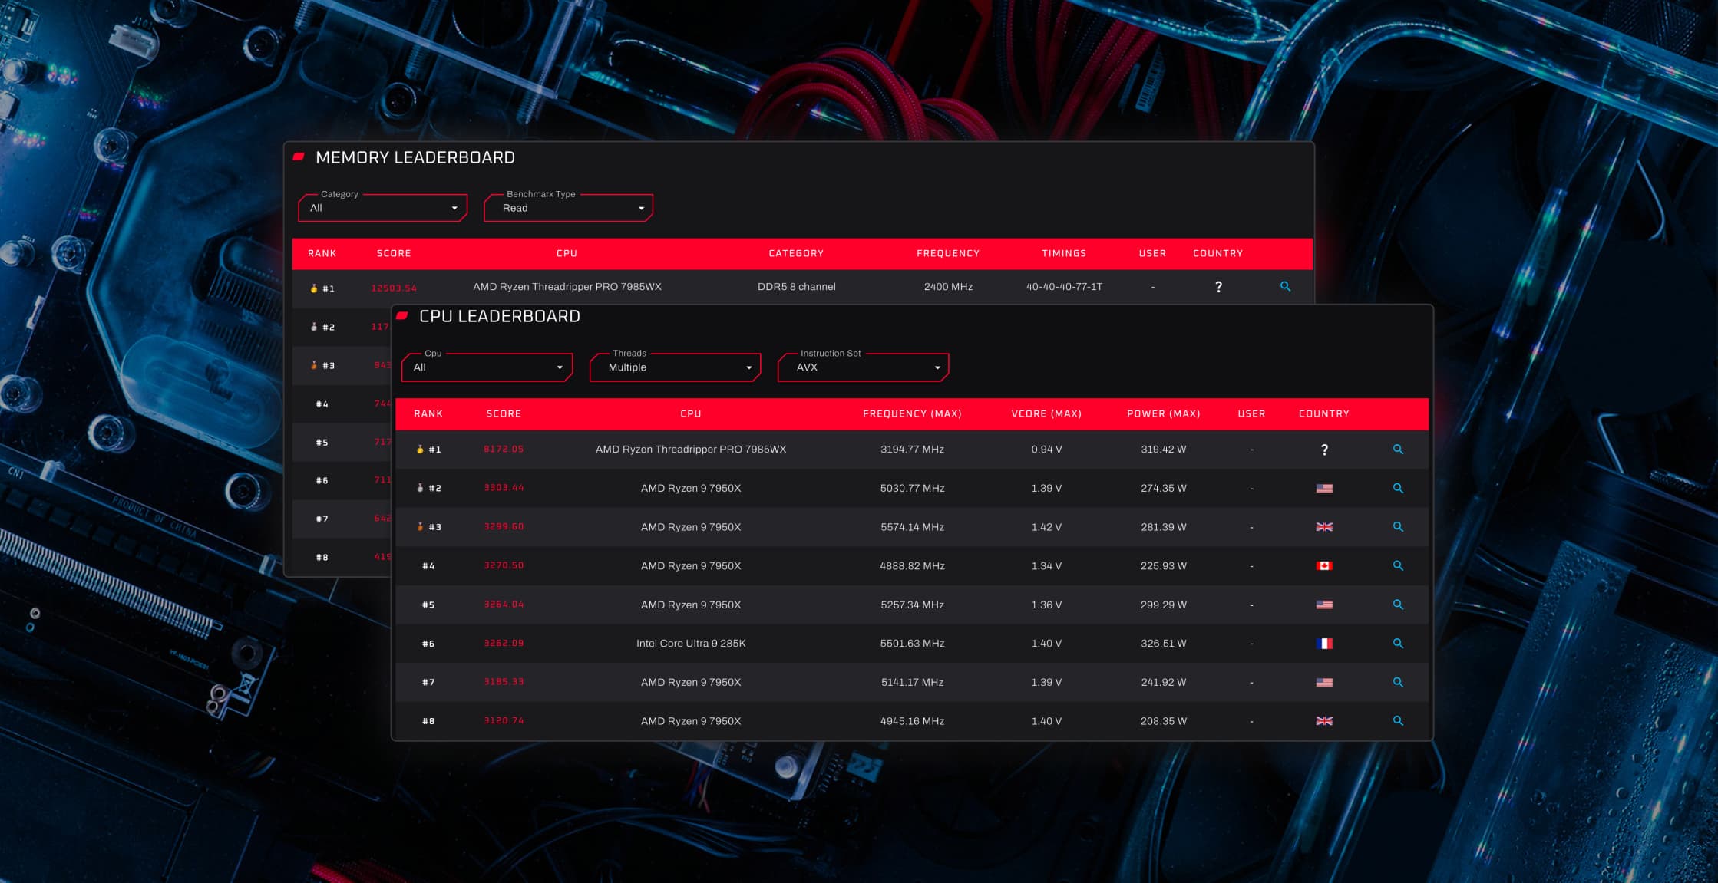The height and width of the screenshot is (883, 1718).
Task: Click US flag on CPU rank #7 row
Action: click(1324, 682)
